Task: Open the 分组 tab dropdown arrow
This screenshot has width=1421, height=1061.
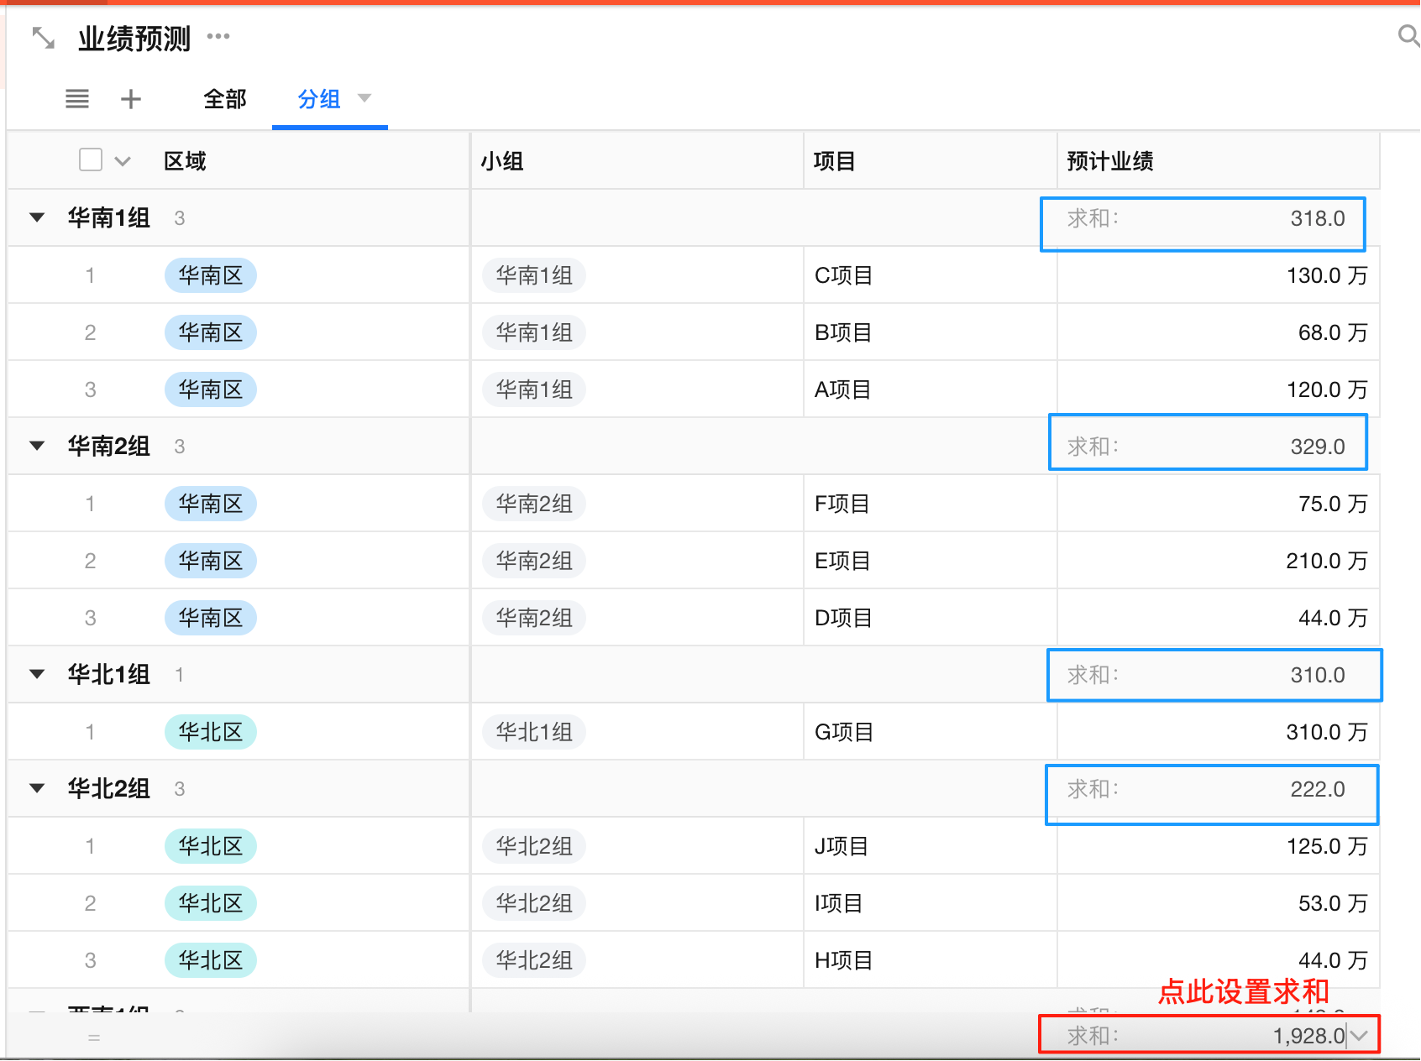Action: [x=364, y=98]
